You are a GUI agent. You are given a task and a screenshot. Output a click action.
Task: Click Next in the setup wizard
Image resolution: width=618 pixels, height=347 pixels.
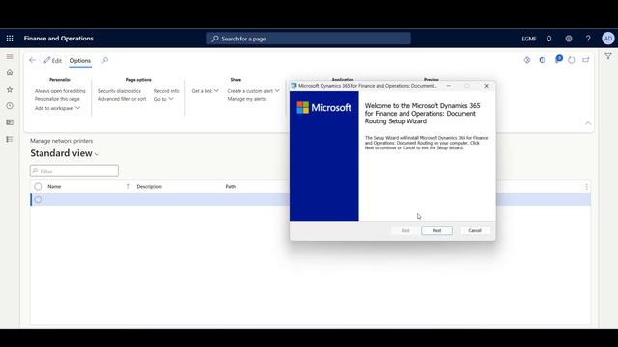pyautogui.click(x=436, y=230)
